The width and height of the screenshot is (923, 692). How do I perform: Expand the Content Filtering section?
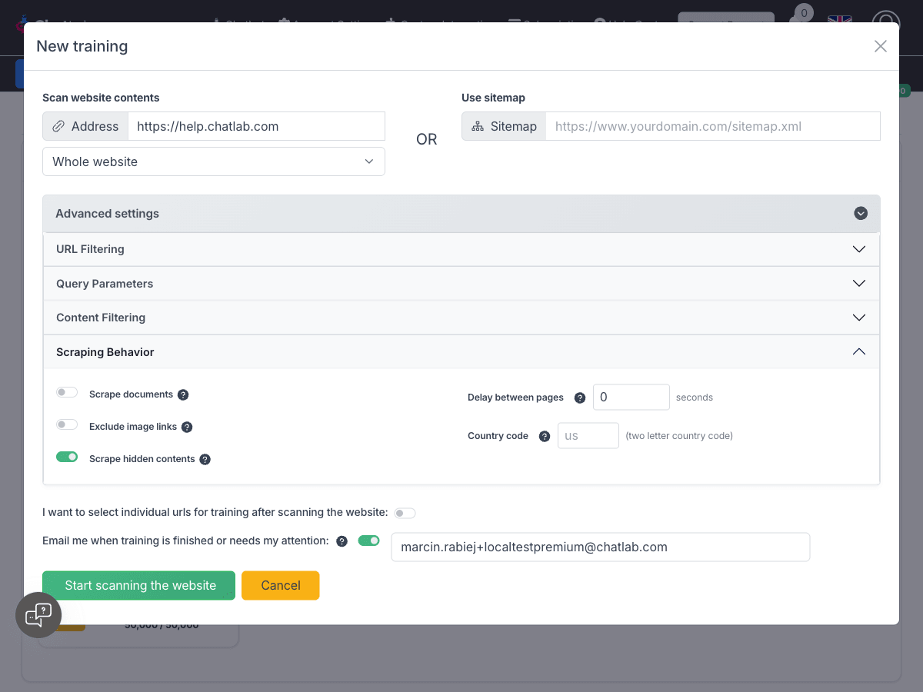click(461, 318)
